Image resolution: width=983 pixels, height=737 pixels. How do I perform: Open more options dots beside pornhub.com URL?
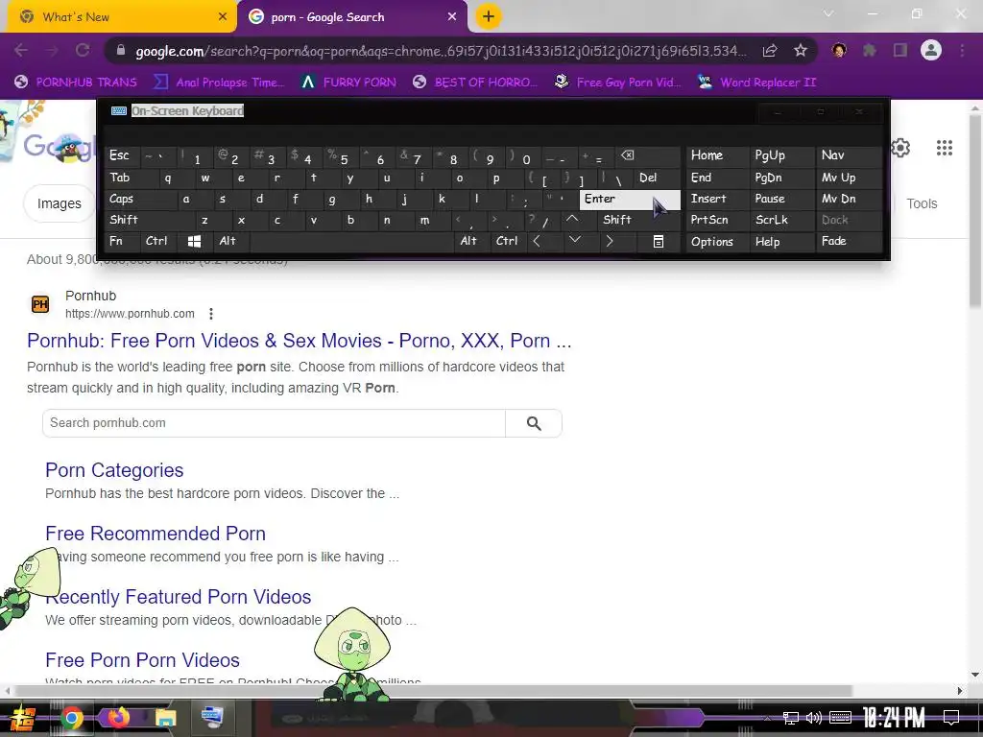pos(211,314)
